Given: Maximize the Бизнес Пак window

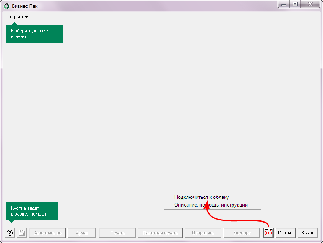Looking at the screenshot, I should pyautogui.click(x=295, y=5).
